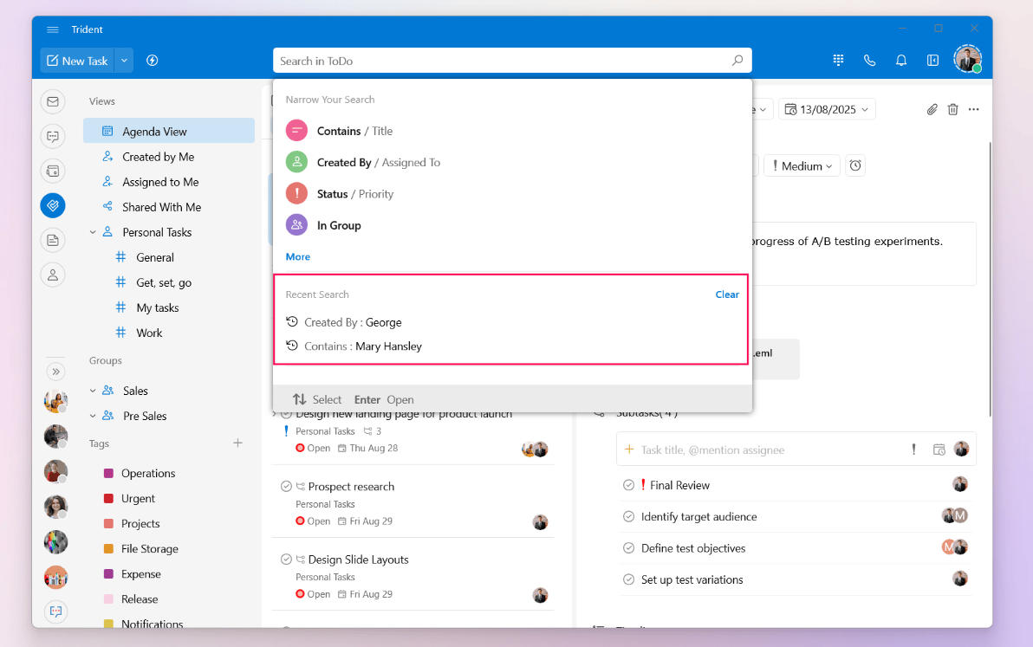Open the more options ellipsis
Image resolution: width=1033 pixels, height=647 pixels.
[x=974, y=109]
